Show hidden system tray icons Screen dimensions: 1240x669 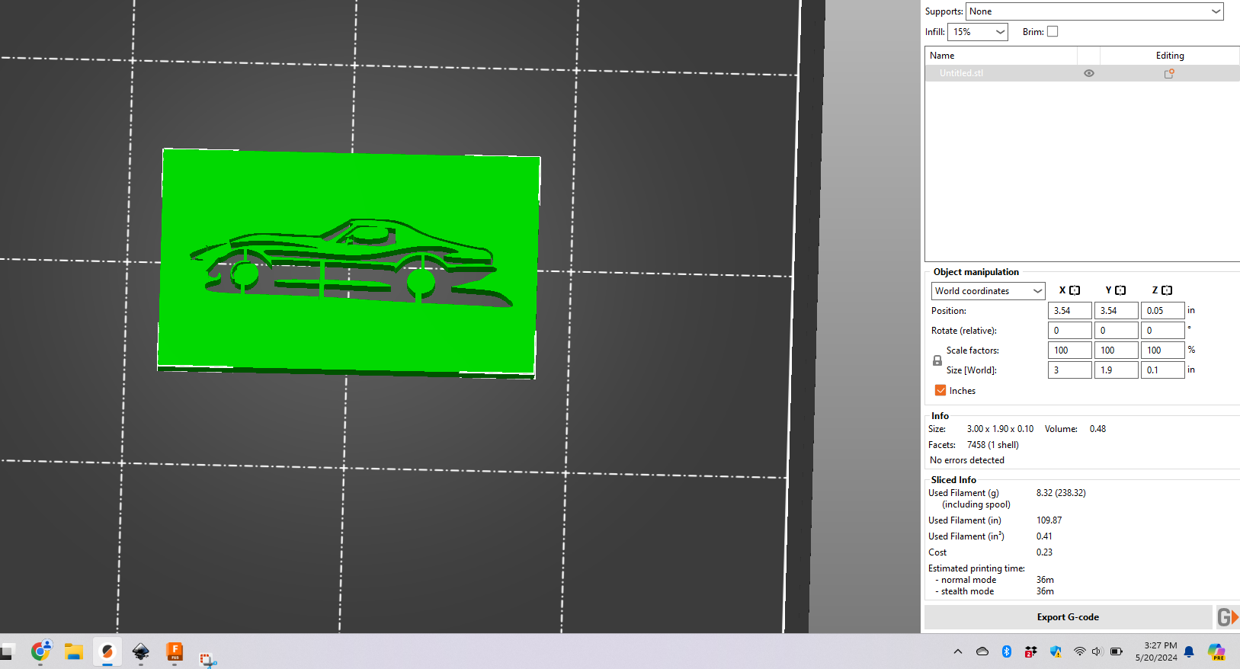coord(958,651)
